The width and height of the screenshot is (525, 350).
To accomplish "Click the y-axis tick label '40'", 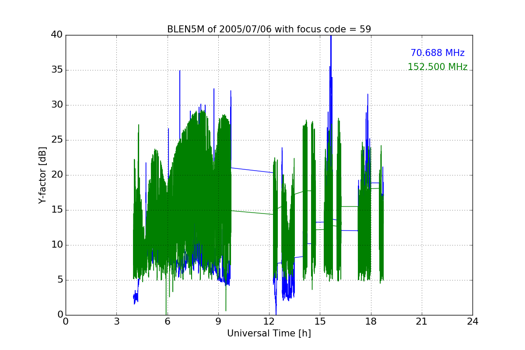I will click(x=57, y=35).
